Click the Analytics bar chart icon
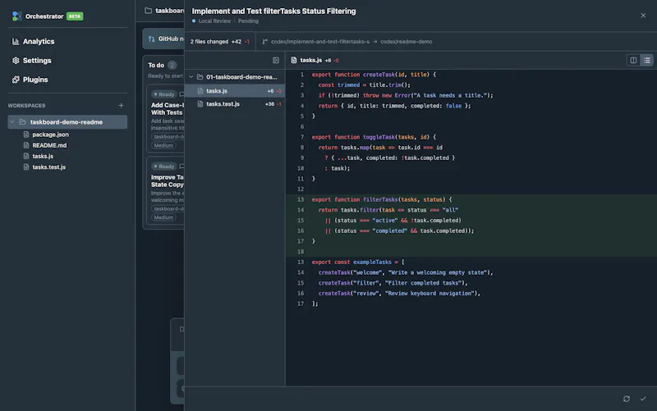The height and width of the screenshot is (411, 657). 16,42
